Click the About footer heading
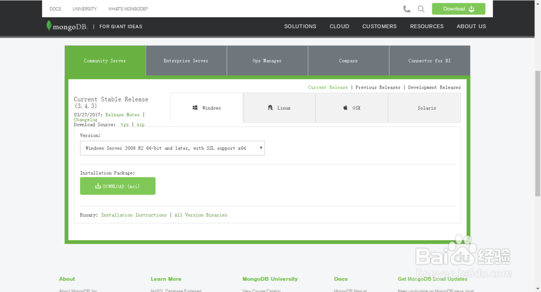The image size is (541, 292). pos(67,279)
